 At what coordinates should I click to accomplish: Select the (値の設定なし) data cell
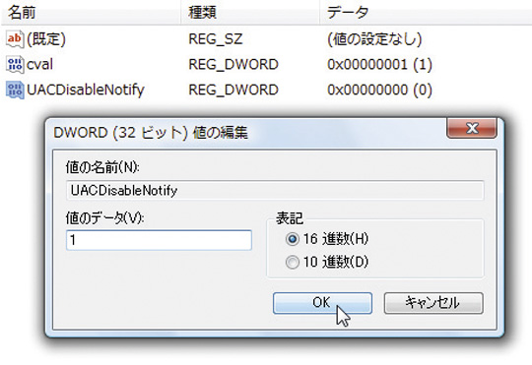374,39
